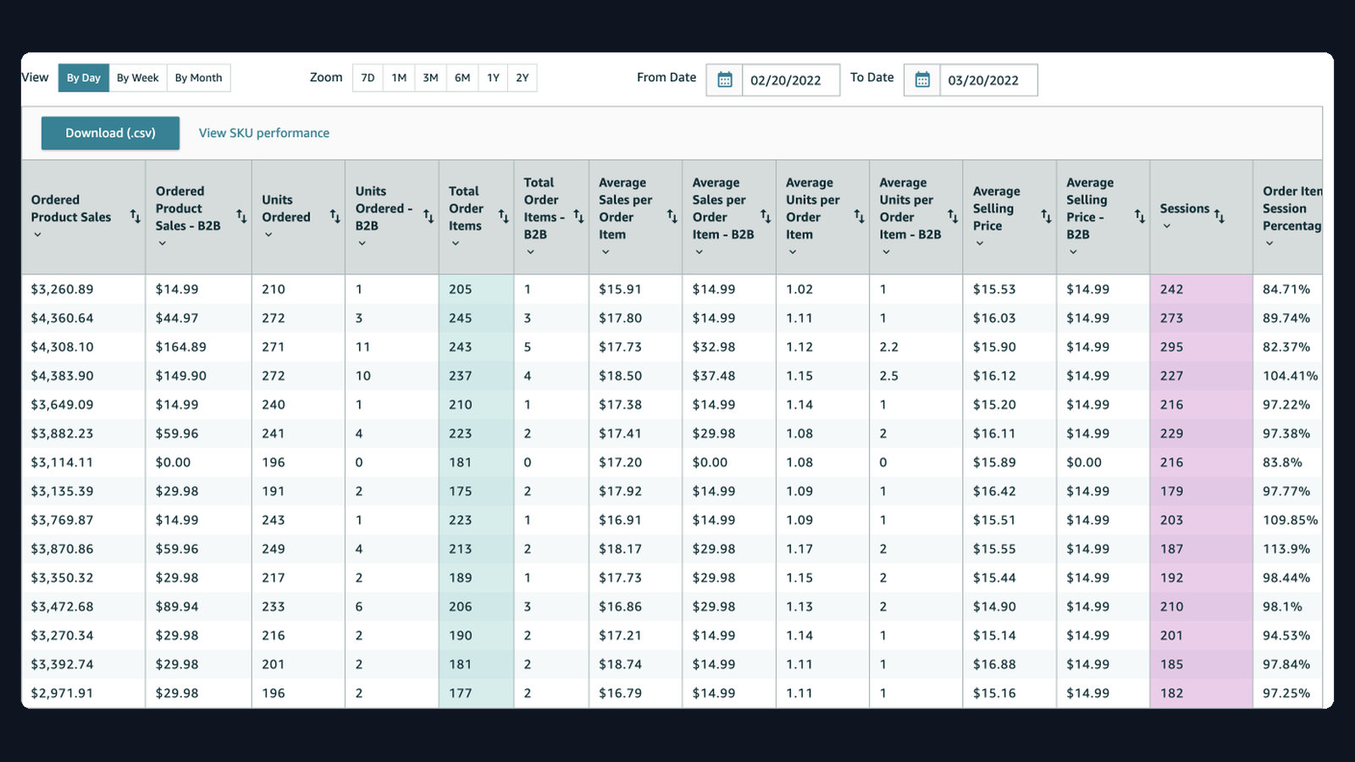The height and width of the screenshot is (762, 1355).
Task: Switch view to By Month
Action: tap(199, 78)
